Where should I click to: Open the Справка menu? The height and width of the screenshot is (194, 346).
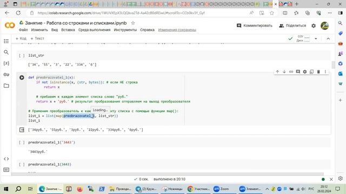click(x=147, y=30)
